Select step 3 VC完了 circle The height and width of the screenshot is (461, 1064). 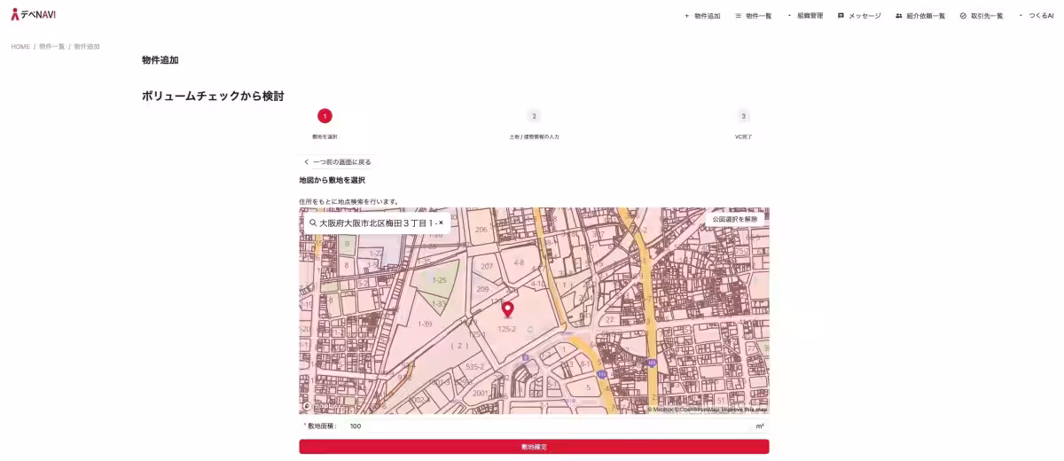743,116
